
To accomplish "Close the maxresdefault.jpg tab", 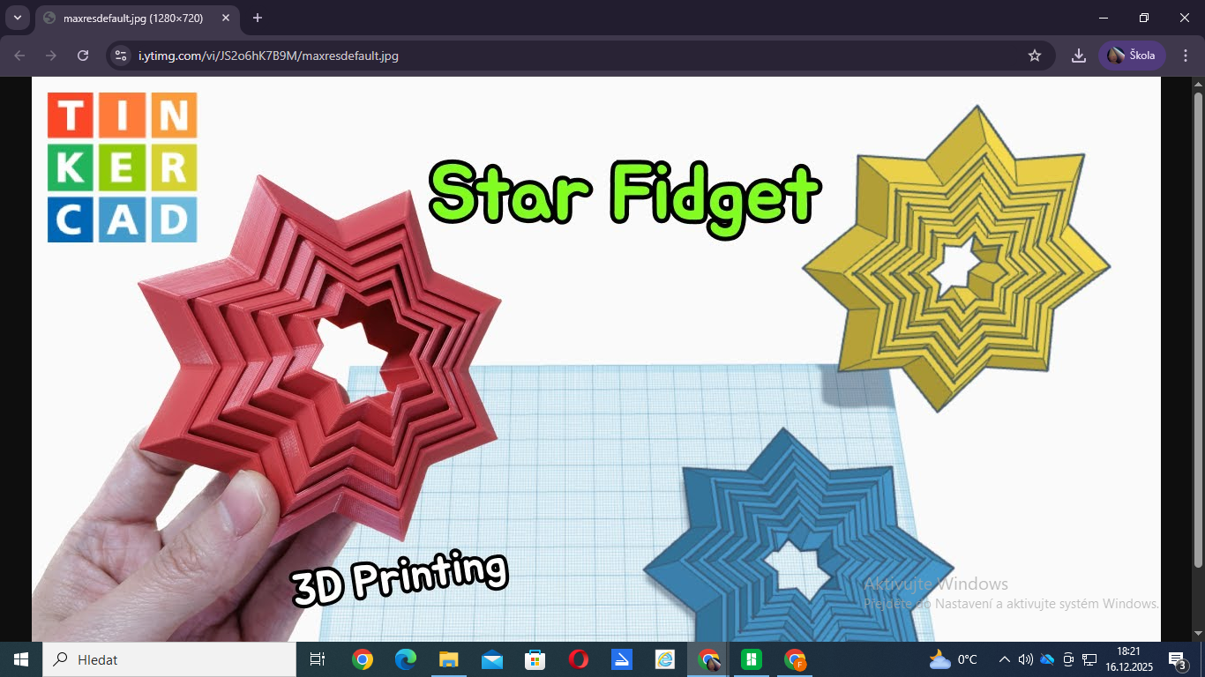I will click(x=226, y=18).
